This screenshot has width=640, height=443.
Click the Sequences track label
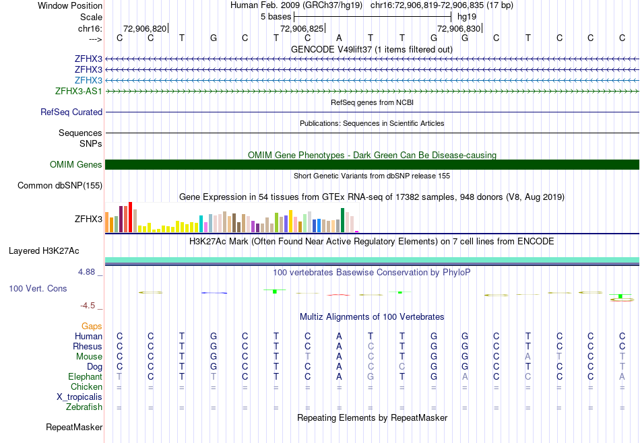tap(80, 133)
